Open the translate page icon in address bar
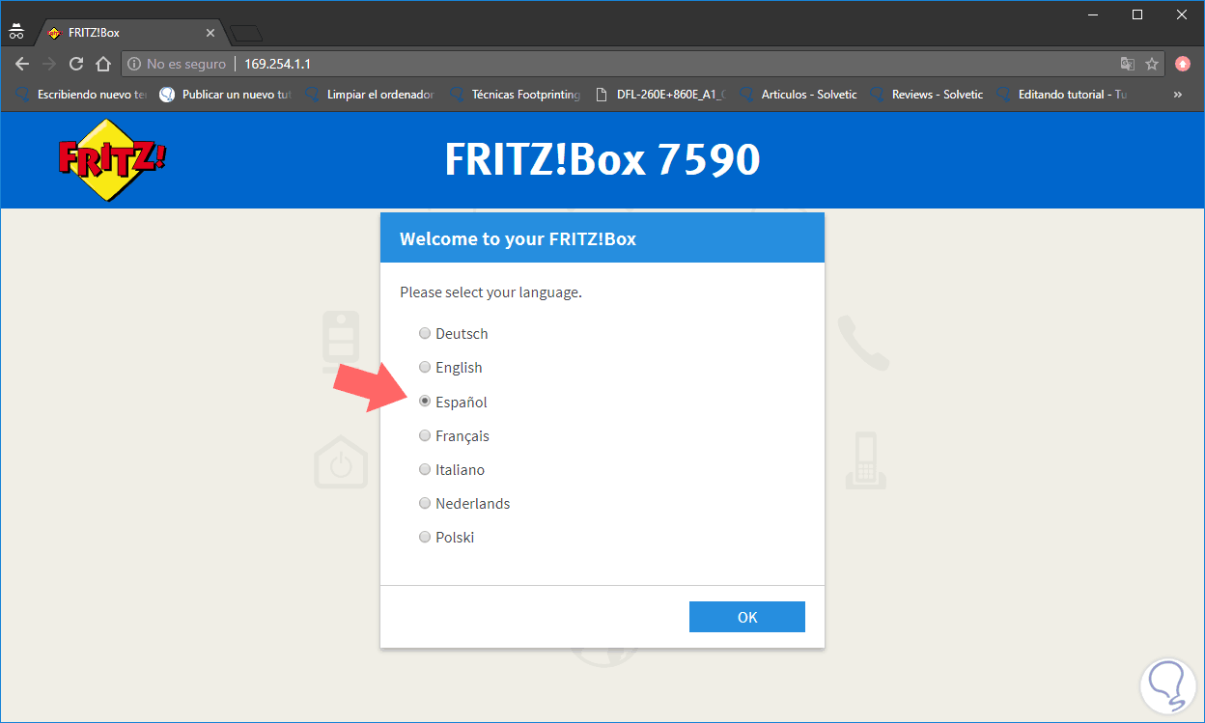Image resolution: width=1205 pixels, height=723 pixels. pyautogui.click(x=1127, y=64)
